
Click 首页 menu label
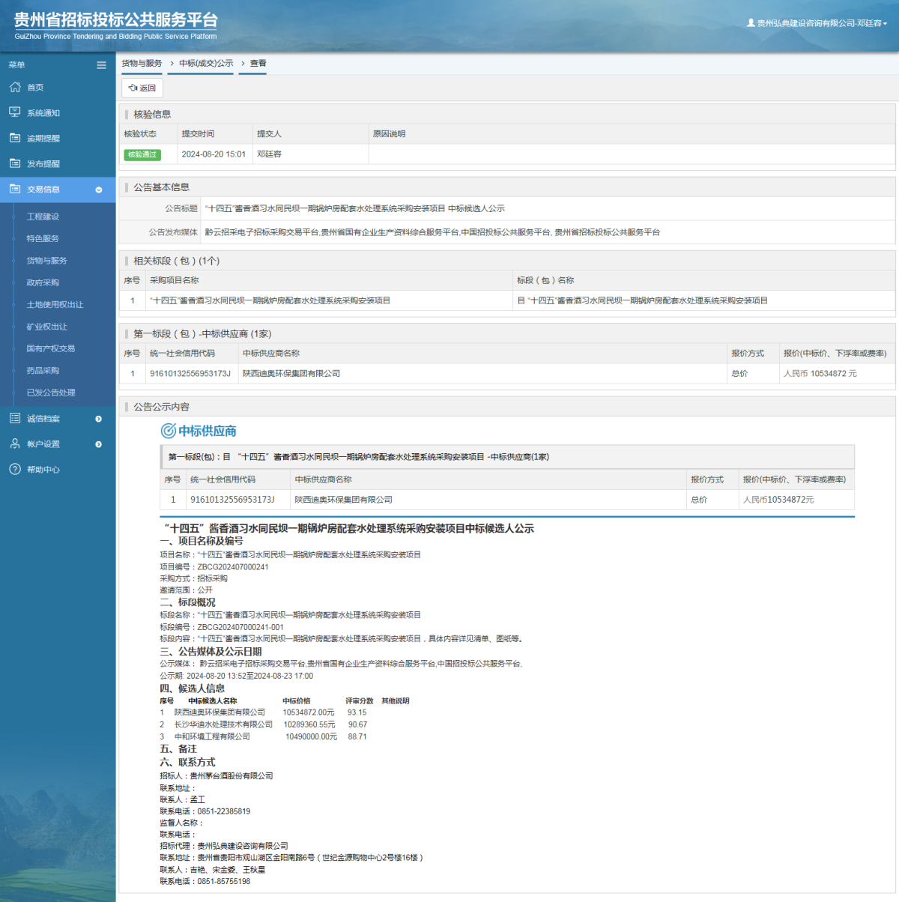(x=35, y=88)
